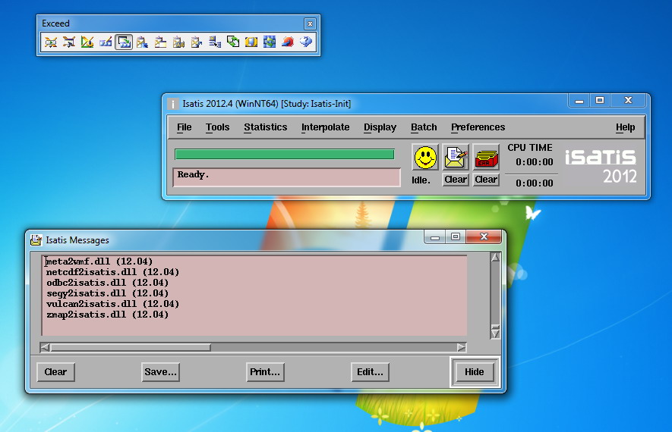Click yellow-framed monitor Exceed icon
672x432 pixels.
point(251,42)
